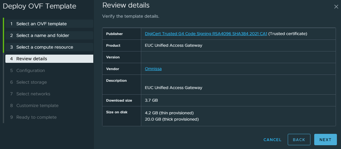Click the 3.7 GB download size value
This screenshot has width=341, height=149.
point(151,100)
